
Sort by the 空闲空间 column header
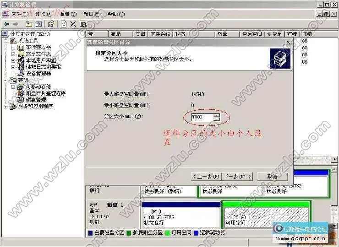coord(252,34)
